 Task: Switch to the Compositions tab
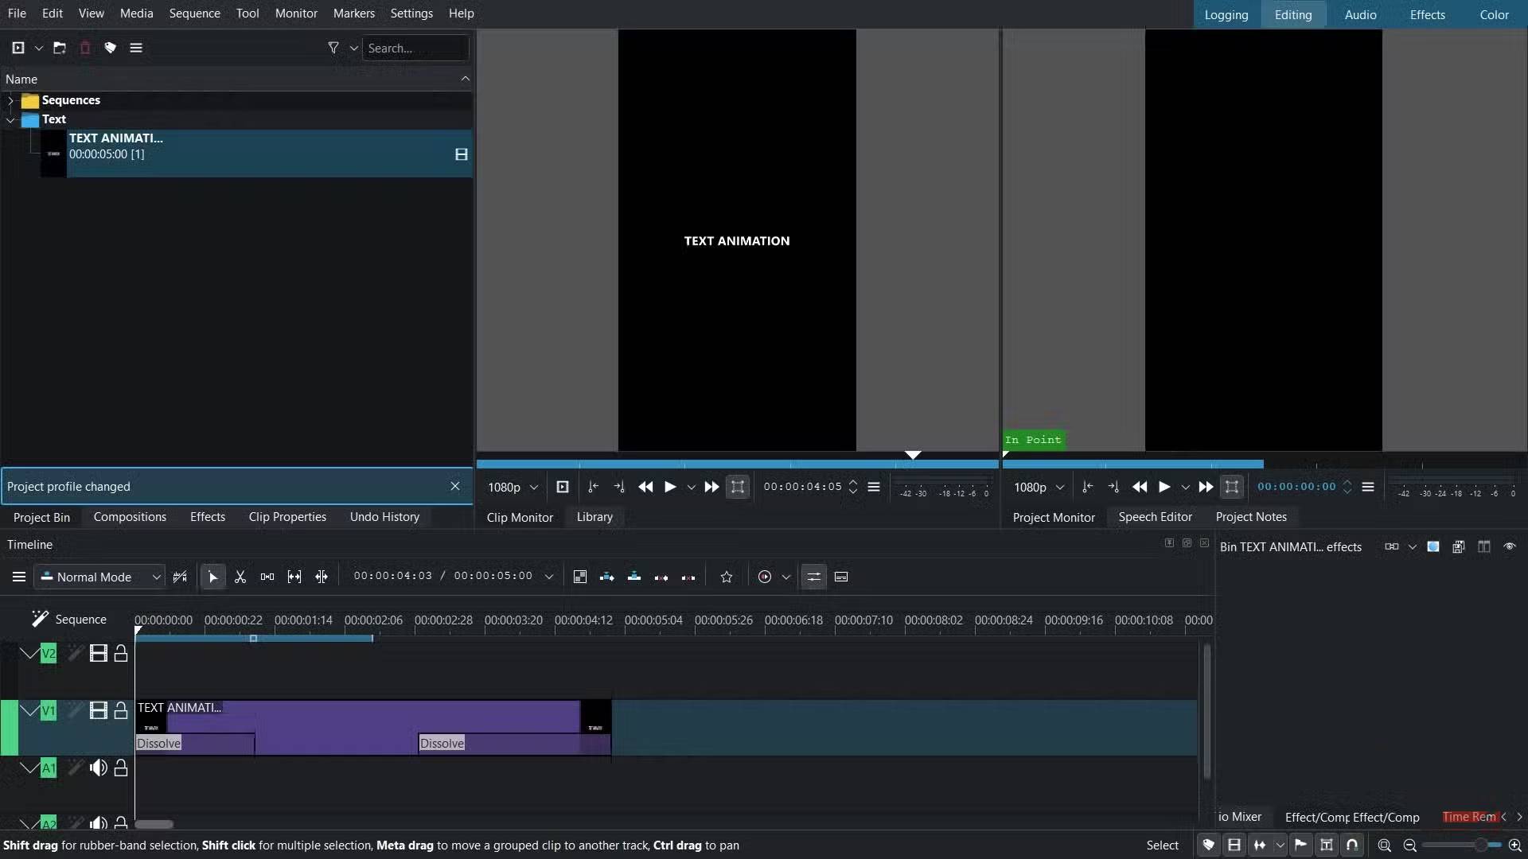pos(130,517)
